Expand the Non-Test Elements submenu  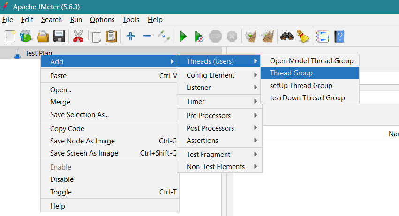pos(219,167)
